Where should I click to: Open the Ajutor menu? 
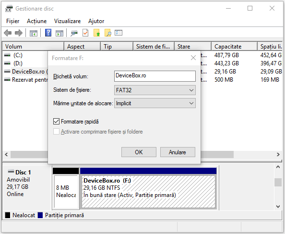click(x=96, y=21)
